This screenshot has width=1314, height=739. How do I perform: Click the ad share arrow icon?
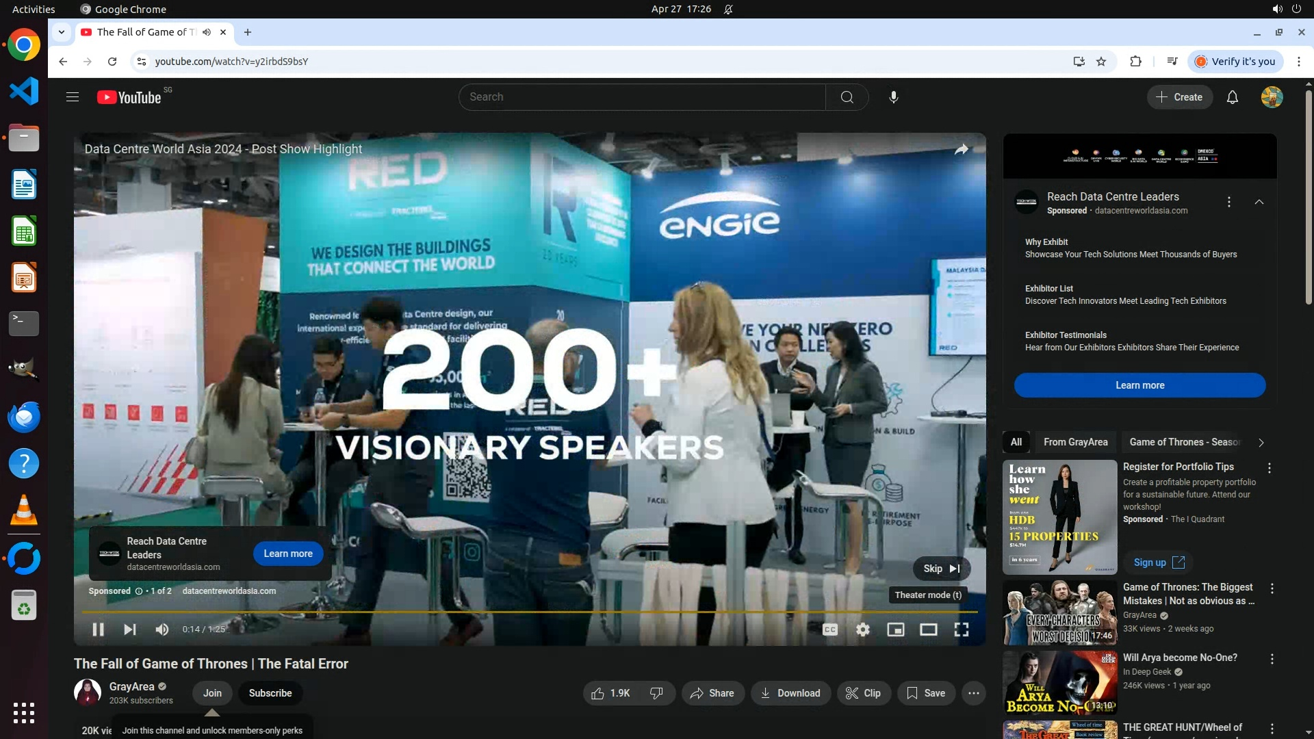pos(961,149)
